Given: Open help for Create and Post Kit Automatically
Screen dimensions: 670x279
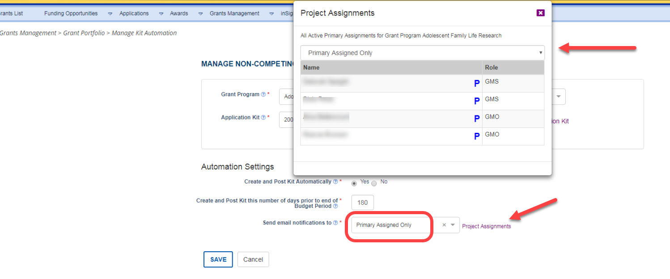Looking at the screenshot, I should coord(335,182).
